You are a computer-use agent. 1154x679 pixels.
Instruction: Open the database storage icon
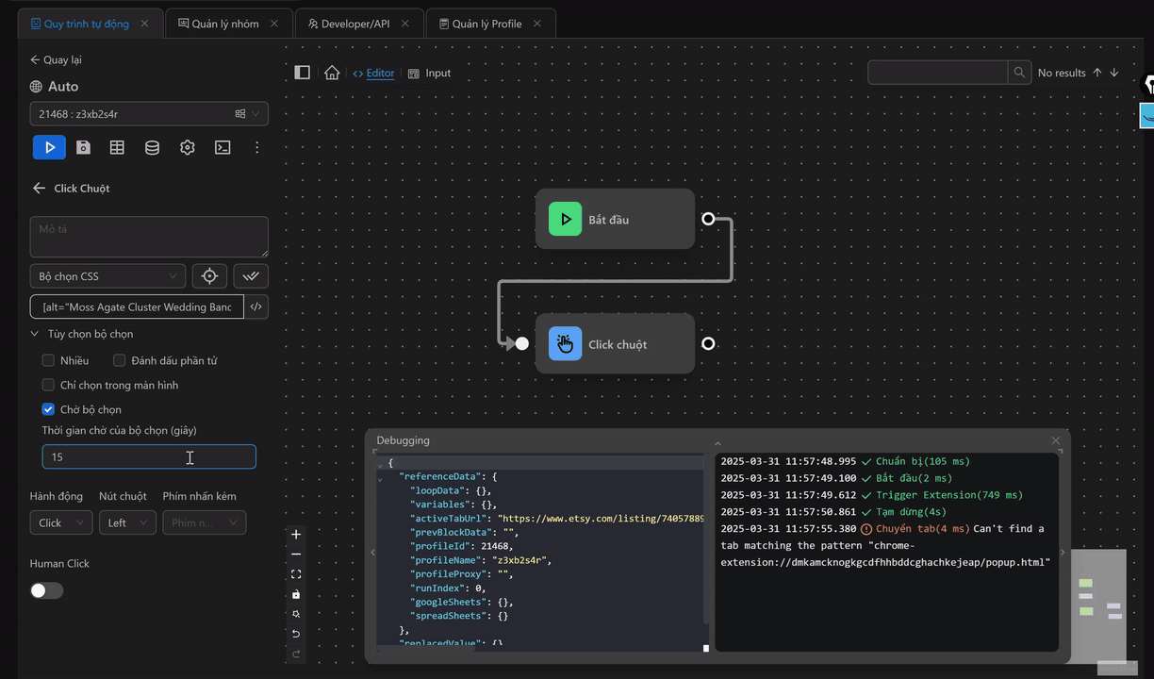click(x=152, y=147)
